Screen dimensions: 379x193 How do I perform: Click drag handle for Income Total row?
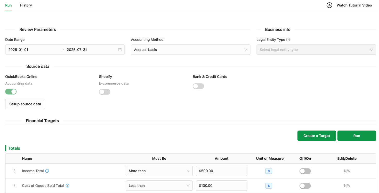coord(14,171)
